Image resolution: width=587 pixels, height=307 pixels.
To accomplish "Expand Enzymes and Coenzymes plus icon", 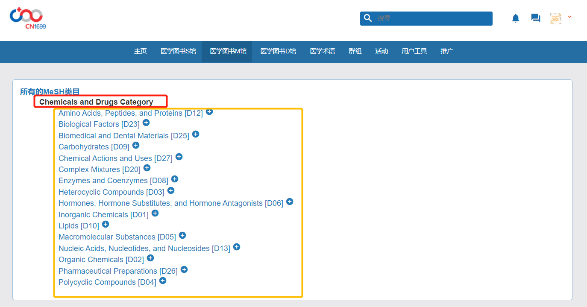I will tap(175, 179).
